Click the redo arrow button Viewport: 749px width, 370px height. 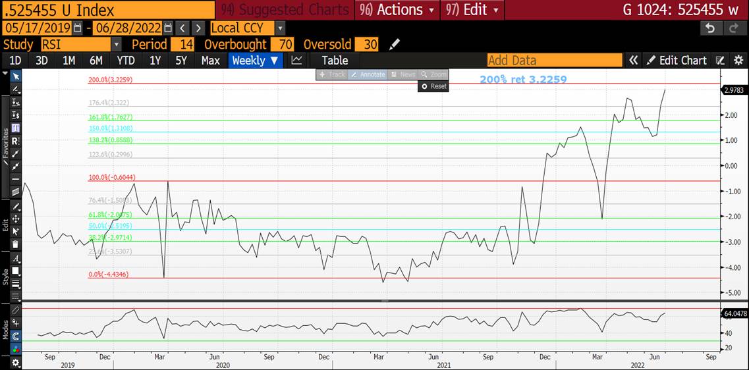pyautogui.click(x=733, y=28)
